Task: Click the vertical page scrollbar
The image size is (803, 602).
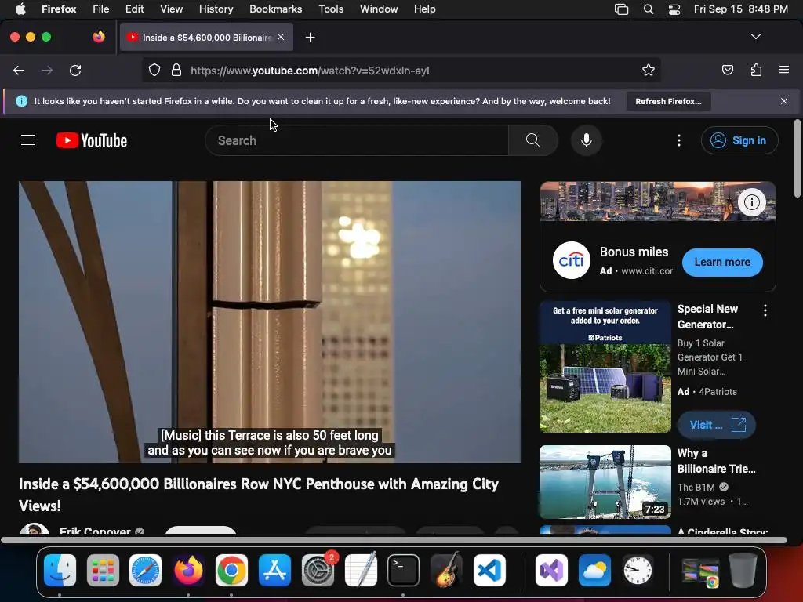Action: (x=797, y=158)
